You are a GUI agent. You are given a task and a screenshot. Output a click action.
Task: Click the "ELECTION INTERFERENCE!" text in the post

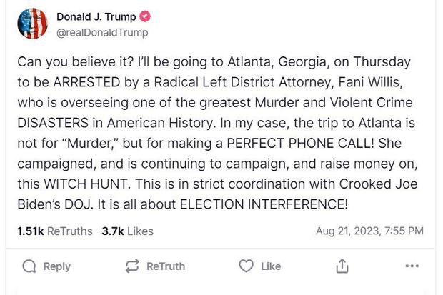pyautogui.click(x=264, y=204)
